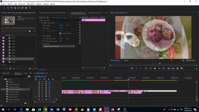
Task: Toggle linked selection in timeline
Action: point(44,79)
